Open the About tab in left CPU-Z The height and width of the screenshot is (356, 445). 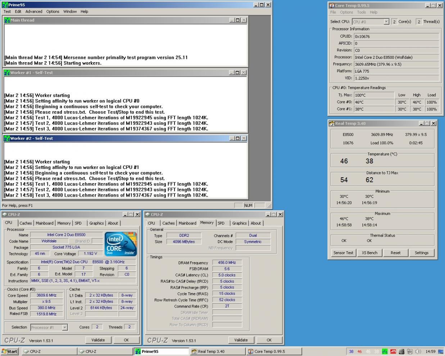pyautogui.click(x=113, y=223)
